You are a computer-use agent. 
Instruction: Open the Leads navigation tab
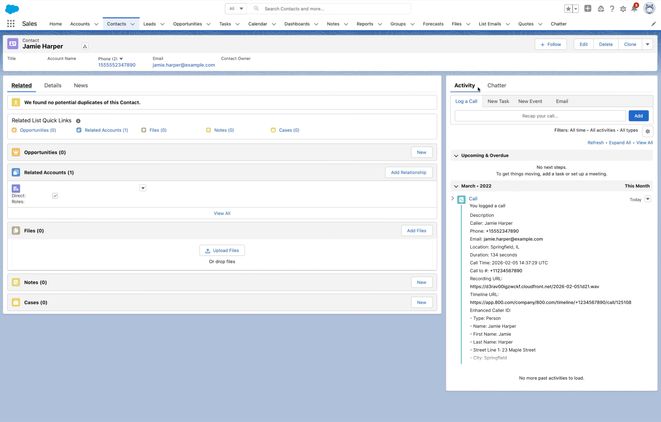click(149, 24)
